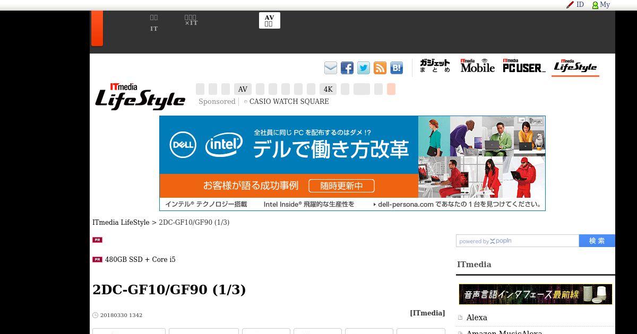Select the LifeStyle site logo tab at top right
The image size is (637, 334).
click(x=575, y=66)
